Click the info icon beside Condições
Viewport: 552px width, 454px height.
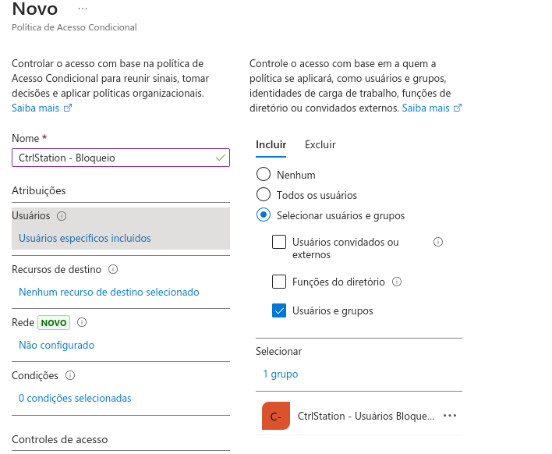coord(71,375)
